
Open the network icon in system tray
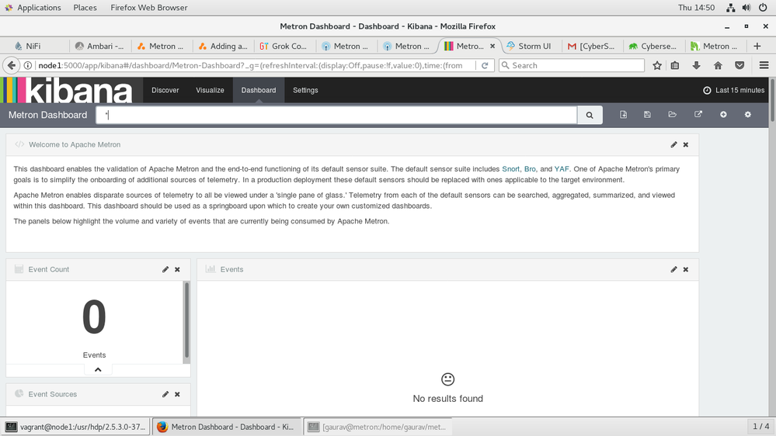click(730, 8)
